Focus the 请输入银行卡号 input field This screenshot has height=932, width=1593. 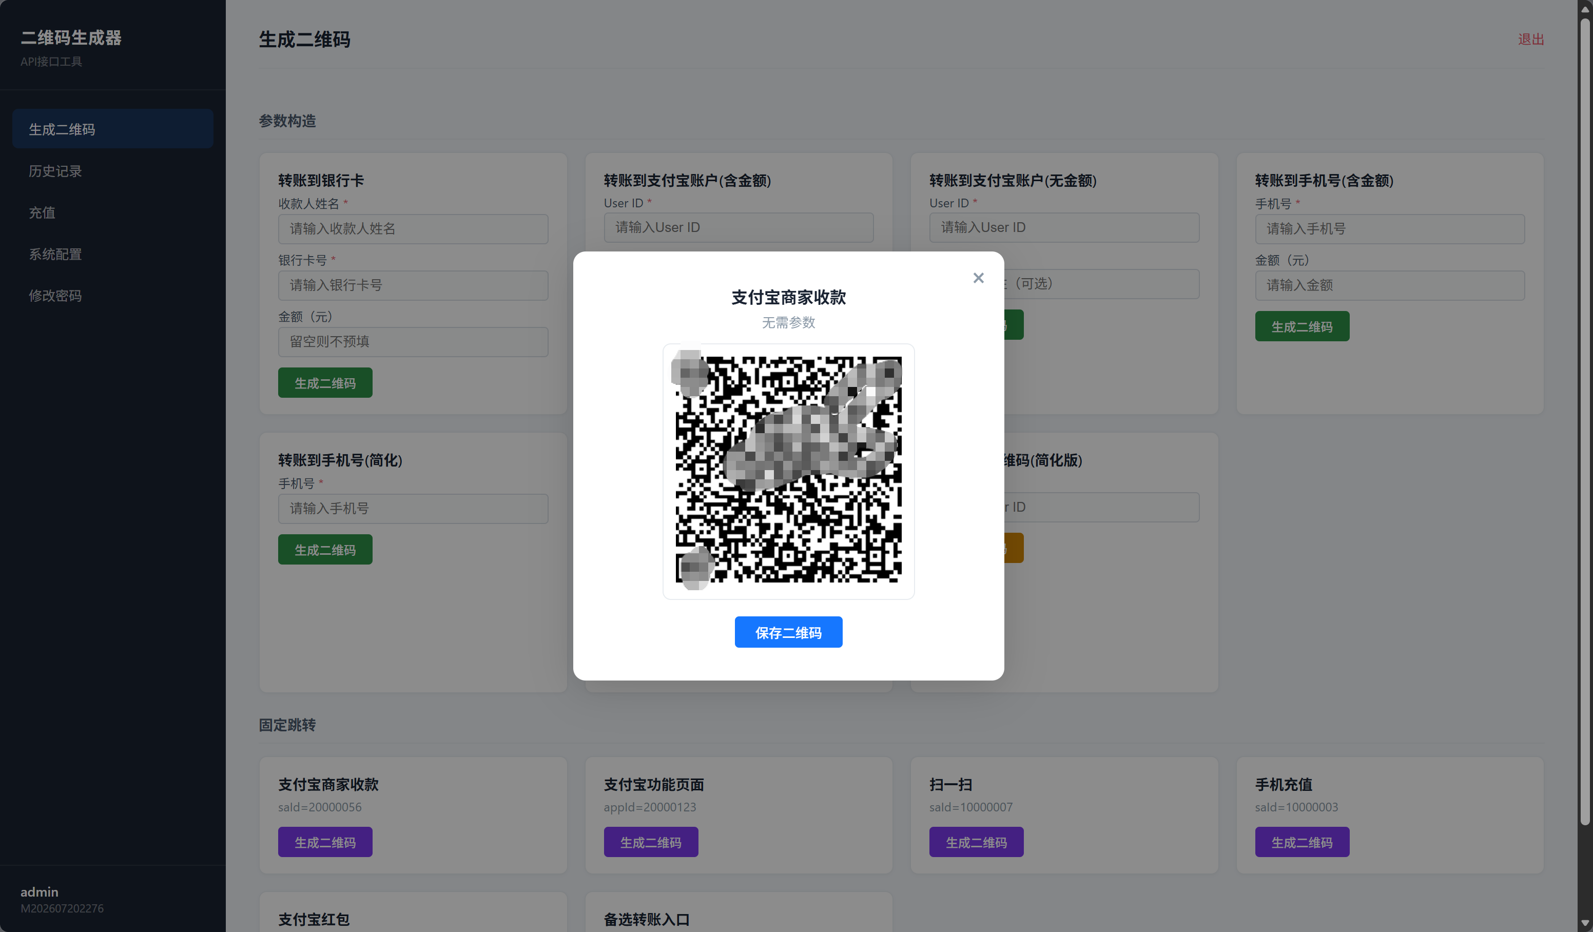[413, 285]
